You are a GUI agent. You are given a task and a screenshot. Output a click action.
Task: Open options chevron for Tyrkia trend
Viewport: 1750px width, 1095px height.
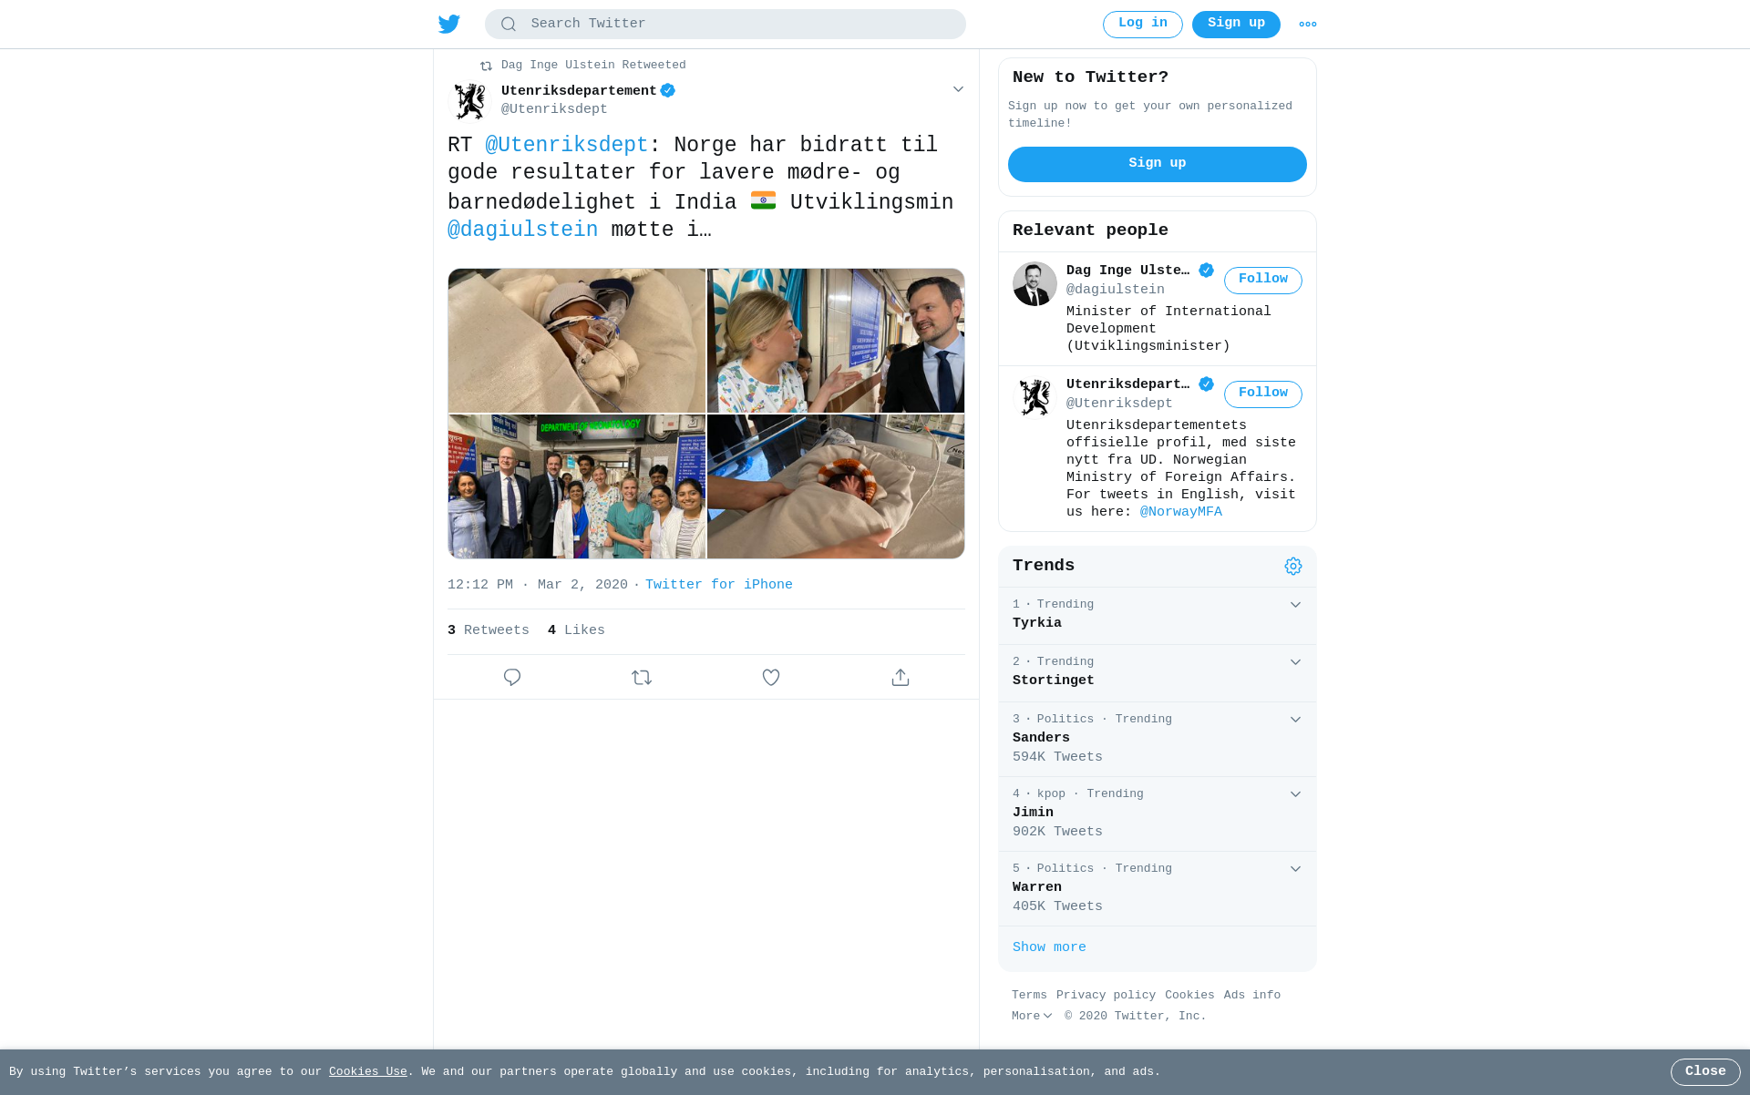(x=1295, y=605)
